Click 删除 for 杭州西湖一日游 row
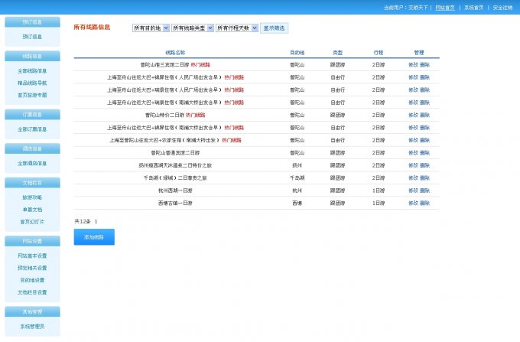Image resolution: width=520 pixels, height=342 pixels. [x=424, y=191]
